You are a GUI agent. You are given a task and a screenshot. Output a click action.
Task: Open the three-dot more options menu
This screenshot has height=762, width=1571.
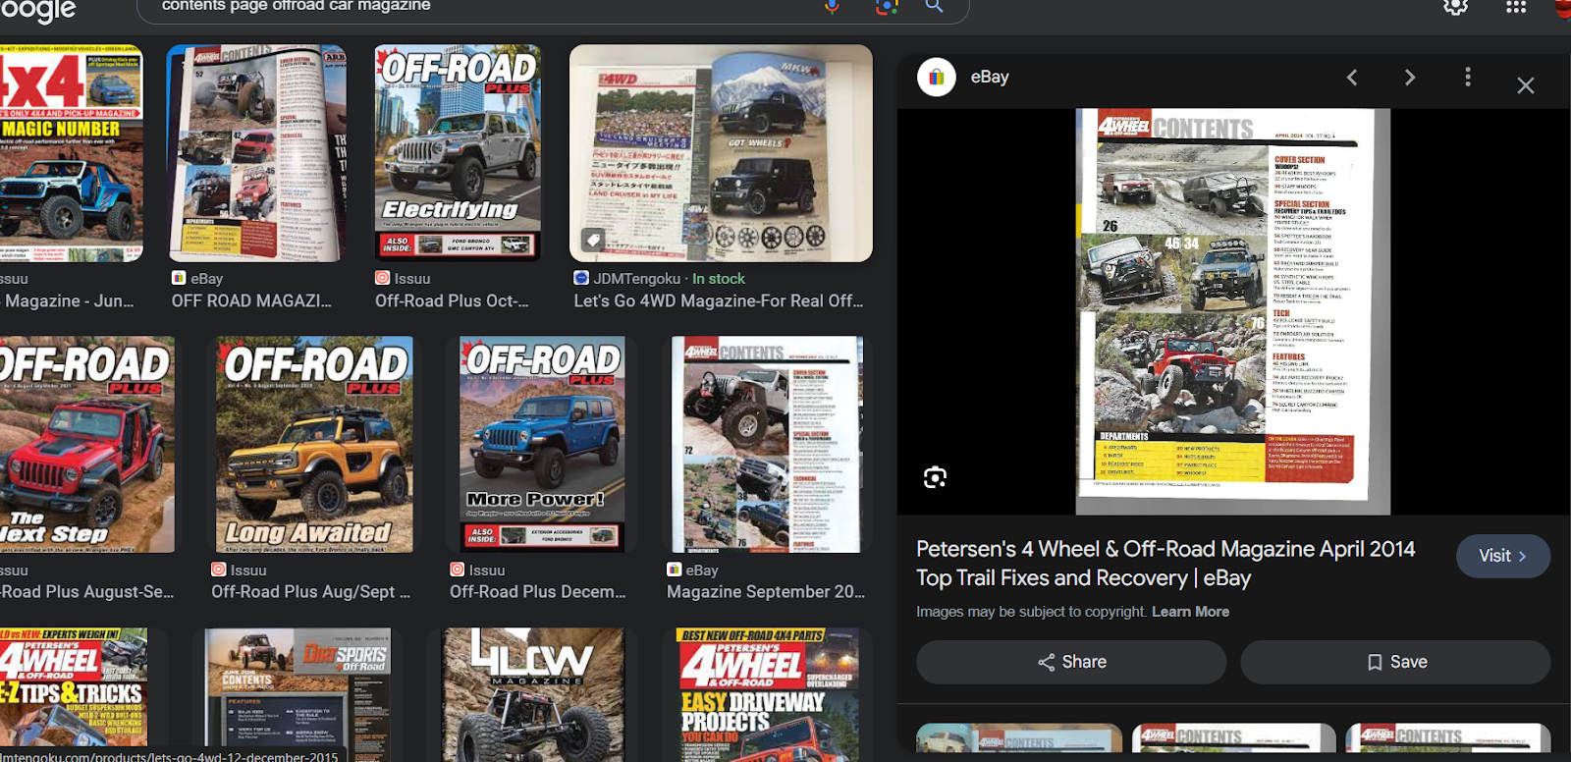point(1468,77)
